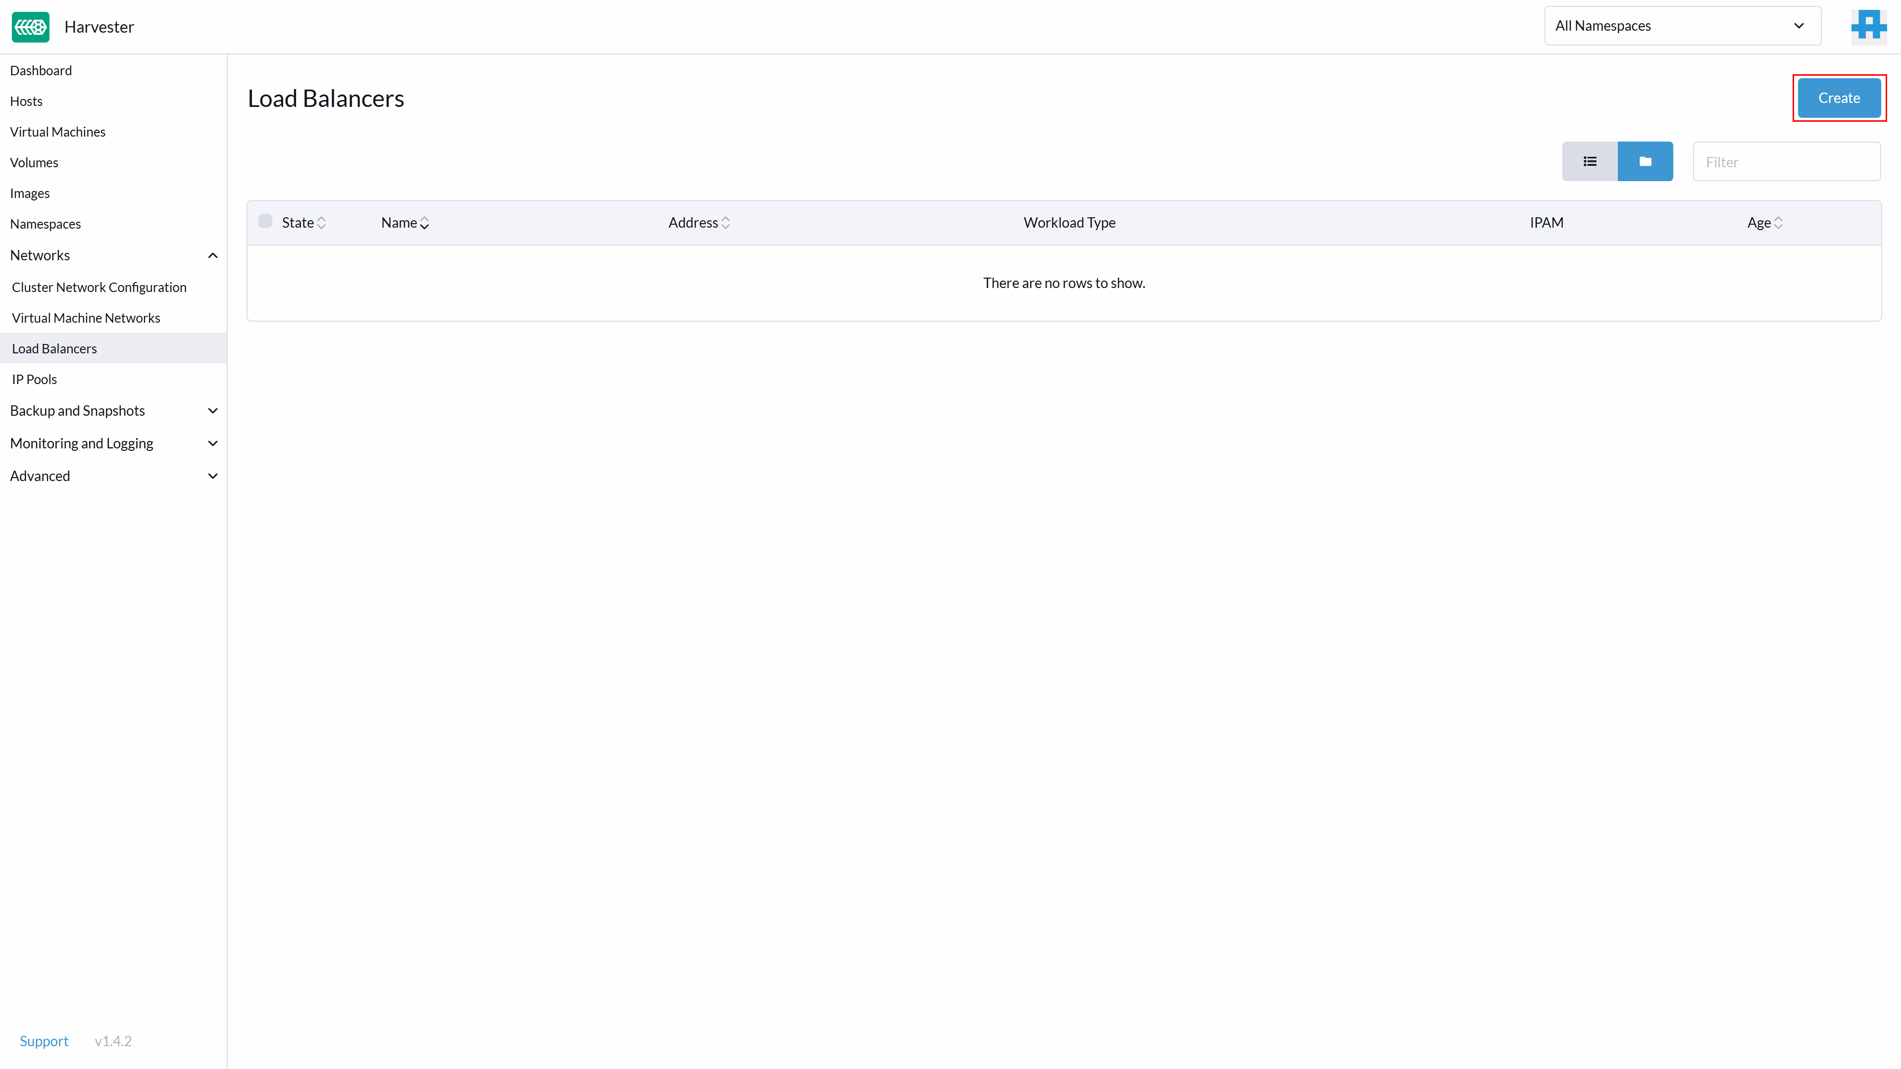Expand Monitoring and Logging section
Screen dimensions: 1901x1069
point(212,443)
